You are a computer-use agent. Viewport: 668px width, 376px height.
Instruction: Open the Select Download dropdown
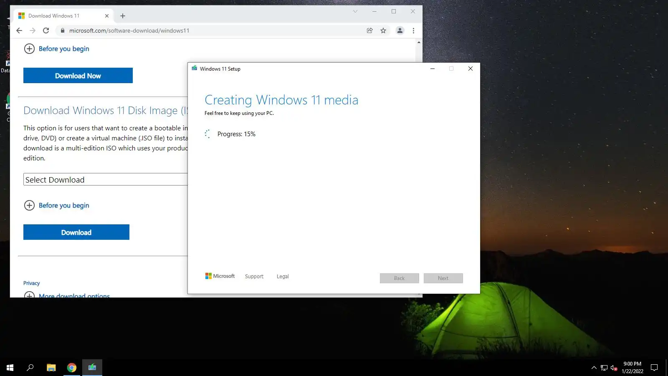106,180
